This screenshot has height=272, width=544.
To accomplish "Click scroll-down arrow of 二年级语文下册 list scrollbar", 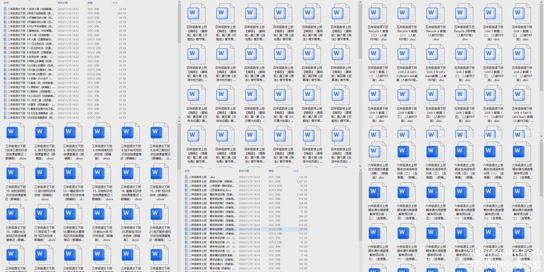I will (179, 118).
